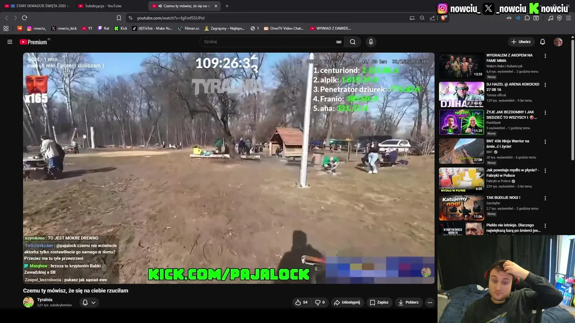Open the nowciu_kick X bookmark
Image resolution: width=575 pixels, height=323 pixels.
pyautogui.click(x=63, y=28)
